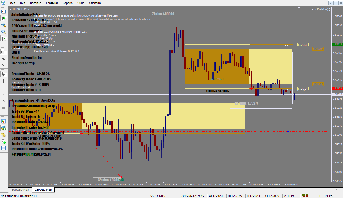Screen dimensions: 343x198
Task: Select the horizontal line drawing tool
Action: tap(3, 88)
